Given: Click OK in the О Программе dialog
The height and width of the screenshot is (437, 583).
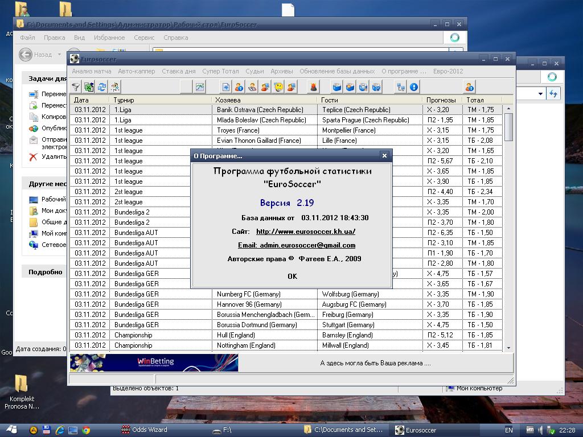Looking at the screenshot, I should 292,276.
